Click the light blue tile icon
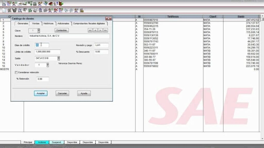This screenshot has width=264, height=148. (66, 10)
